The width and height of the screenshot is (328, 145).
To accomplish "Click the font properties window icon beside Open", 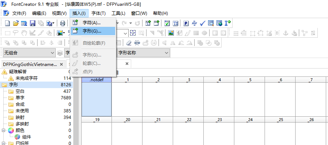I will click(24, 23).
